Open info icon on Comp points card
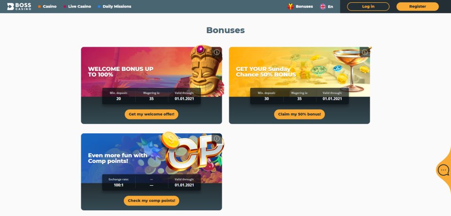 click(x=217, y=138)
